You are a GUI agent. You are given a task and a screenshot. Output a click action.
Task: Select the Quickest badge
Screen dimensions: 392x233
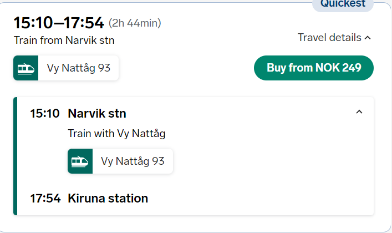click(x=343, y=4)
